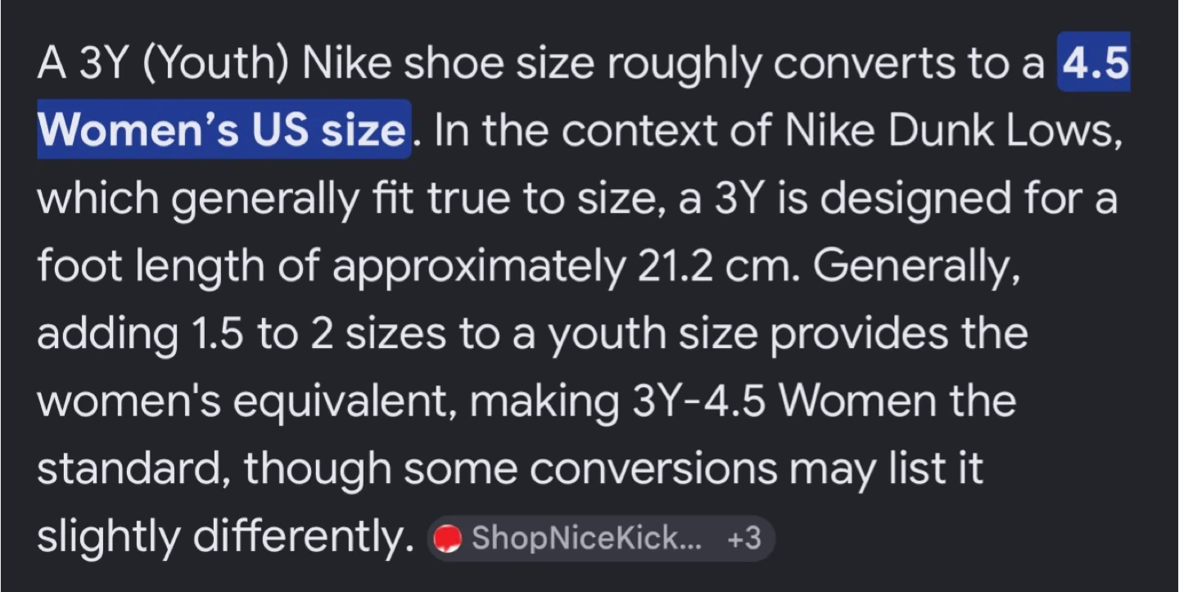Viewport: 1179px width, 592px height.
Task: Open the ShopNiceKick source link
Action: click(586, 538)
